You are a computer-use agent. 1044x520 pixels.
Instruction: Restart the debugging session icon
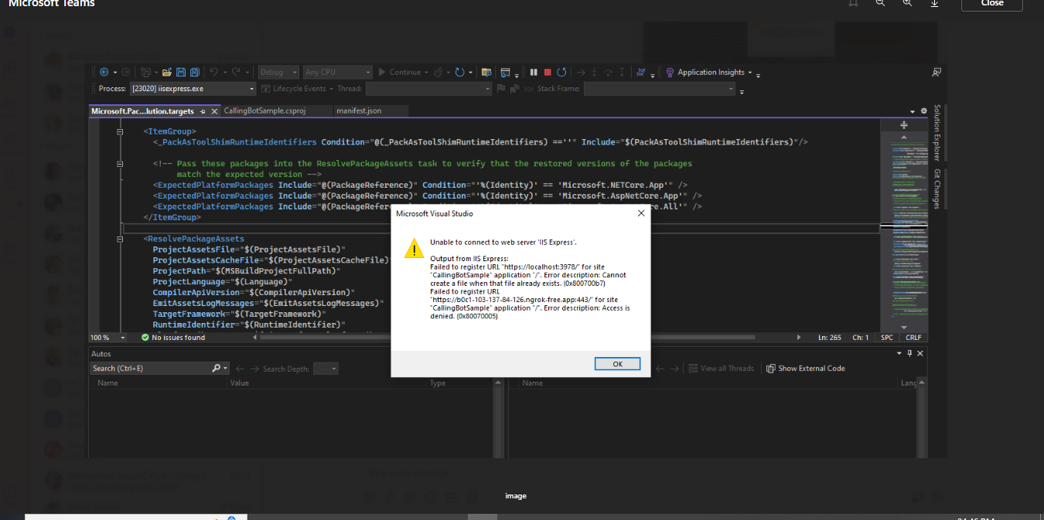[562, 72]
